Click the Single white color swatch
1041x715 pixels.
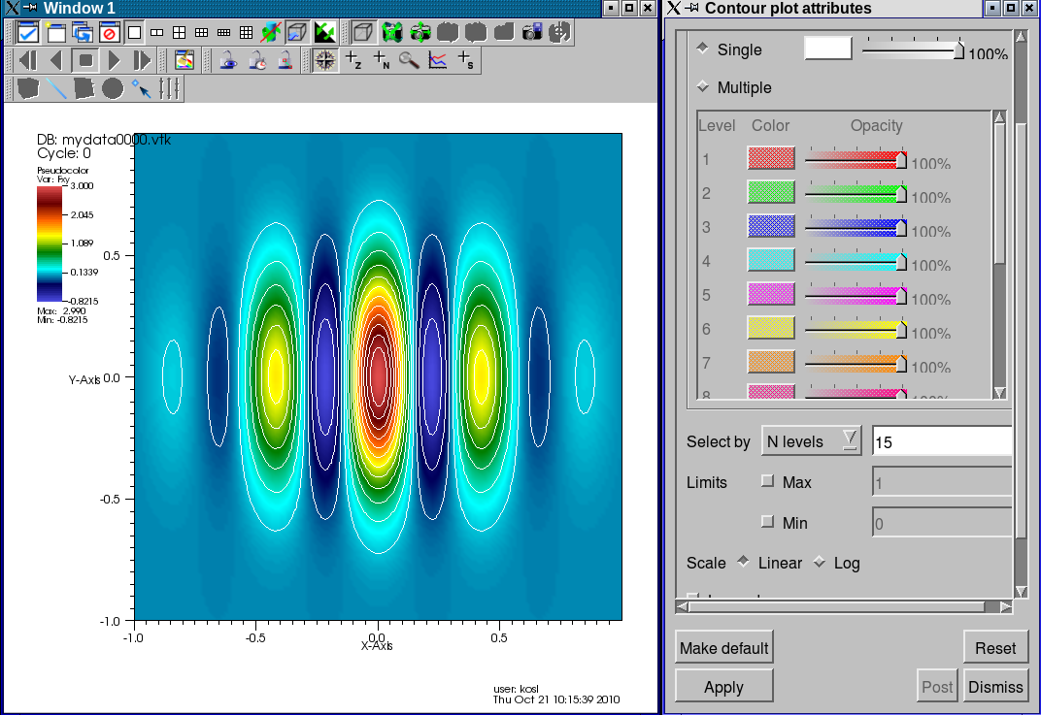click(x=827, y=49)
